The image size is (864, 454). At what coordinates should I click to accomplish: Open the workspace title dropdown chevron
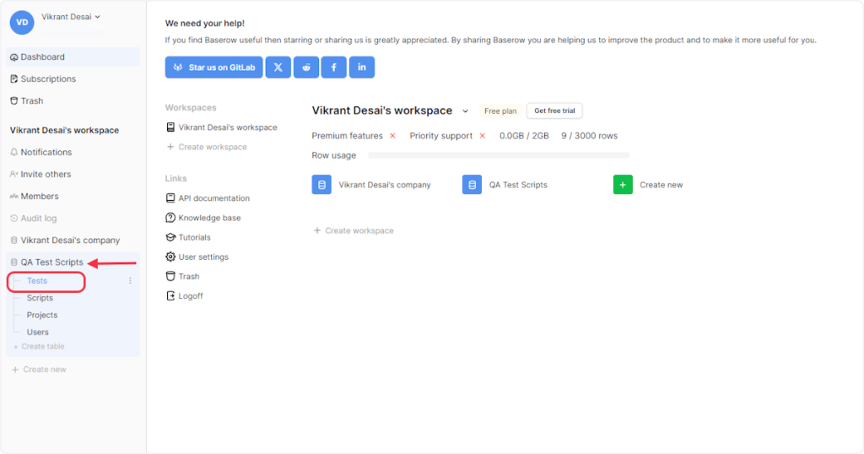tap(465, 111)
